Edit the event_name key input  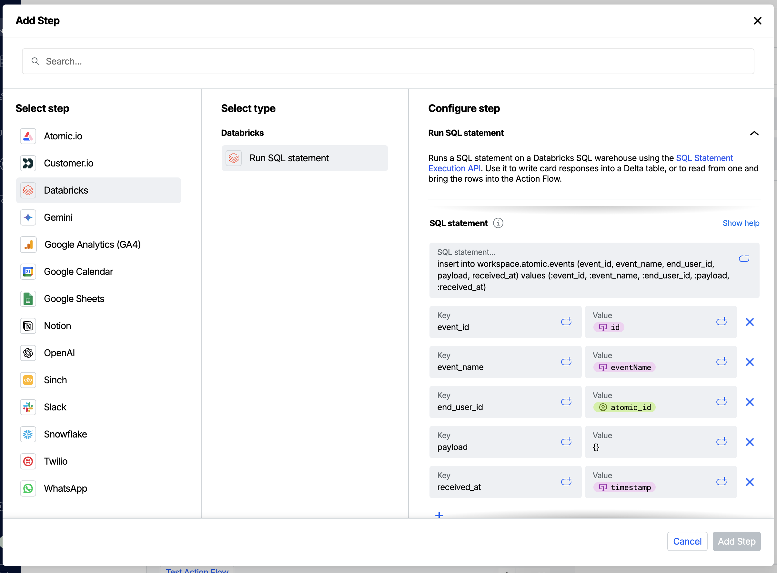505,362
